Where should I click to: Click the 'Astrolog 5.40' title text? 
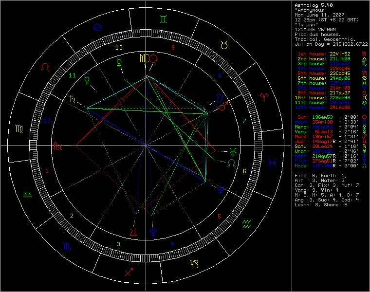(x=312, y=5)
